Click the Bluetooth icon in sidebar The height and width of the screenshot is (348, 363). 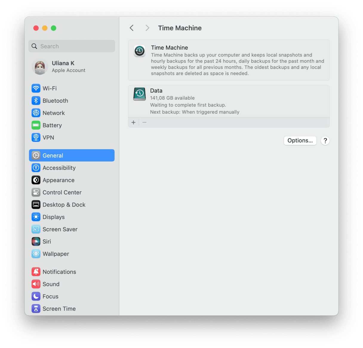click(36, 101)
